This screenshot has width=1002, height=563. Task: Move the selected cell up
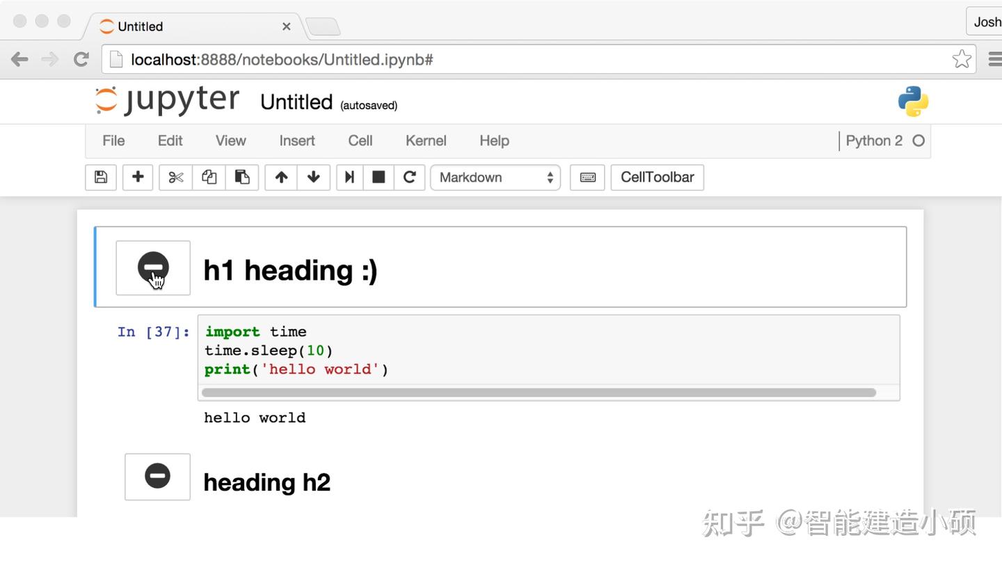[280, 177]
